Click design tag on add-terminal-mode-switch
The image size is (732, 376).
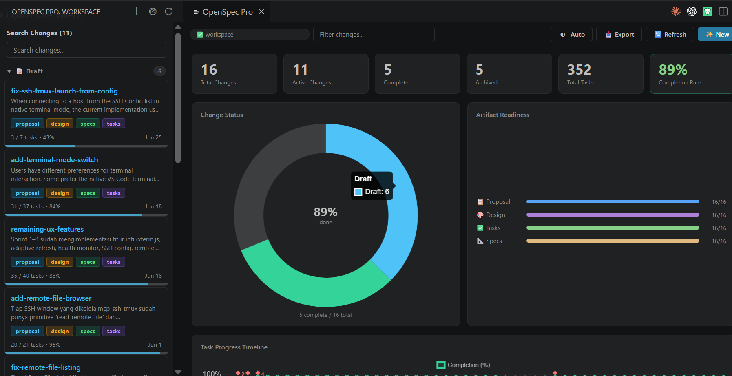(x=60, y=193)
